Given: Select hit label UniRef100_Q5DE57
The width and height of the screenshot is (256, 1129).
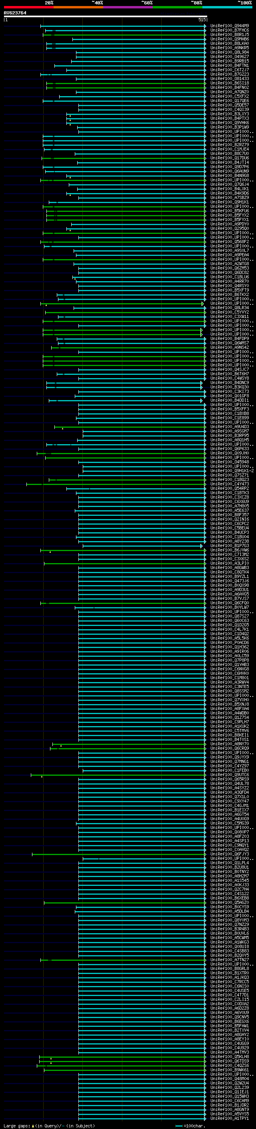Looking at the screenshot, I should coord(230,105).
